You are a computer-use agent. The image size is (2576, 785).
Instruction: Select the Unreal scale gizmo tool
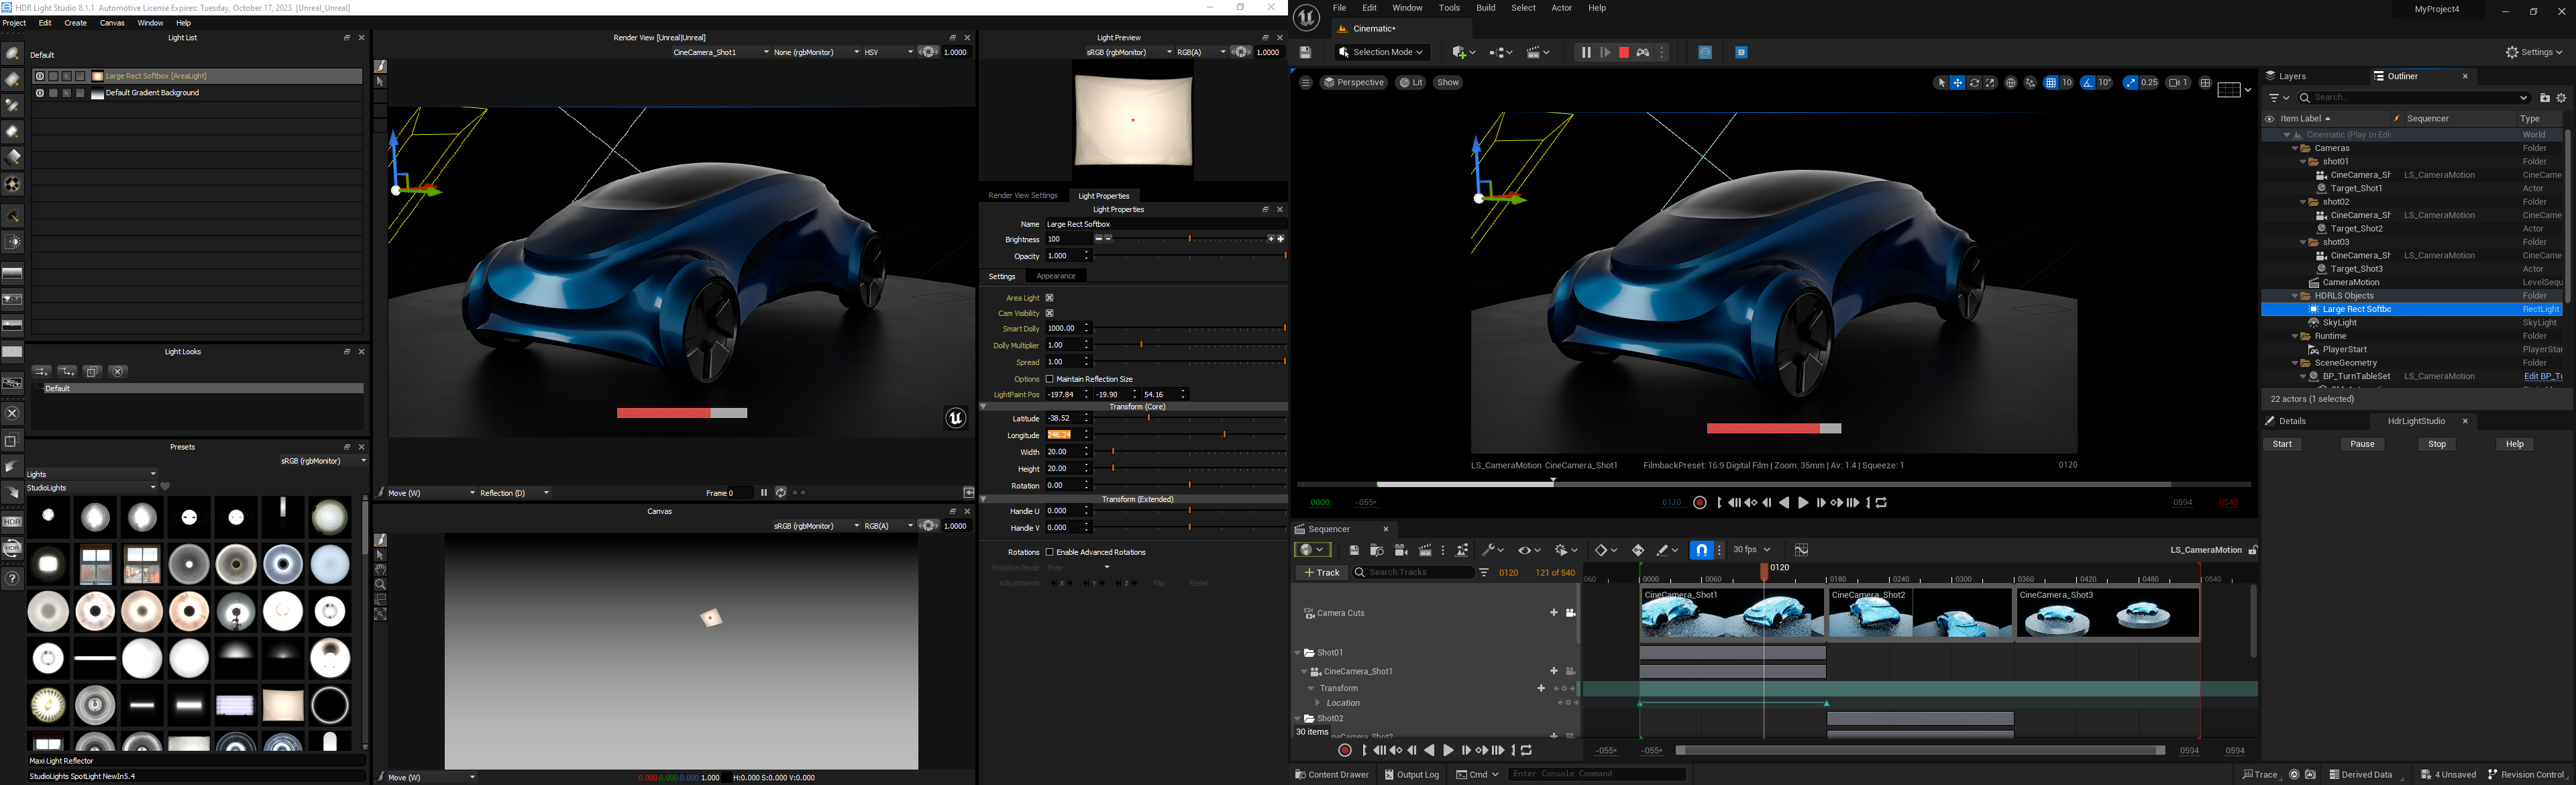pos(1990,83)
